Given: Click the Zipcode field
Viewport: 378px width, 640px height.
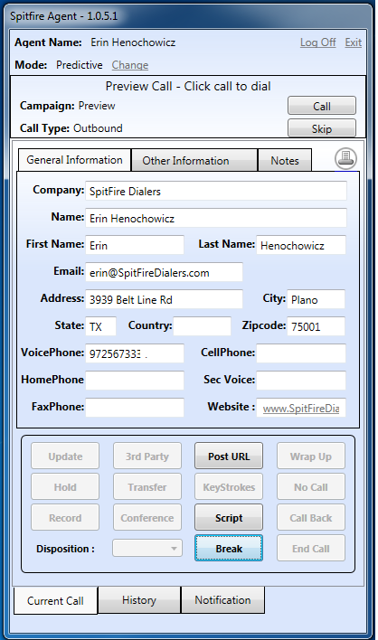Looking at the screenshot, I should pos(316,326).
